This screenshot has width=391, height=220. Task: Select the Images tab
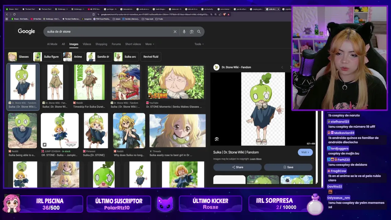coord(74,44)
